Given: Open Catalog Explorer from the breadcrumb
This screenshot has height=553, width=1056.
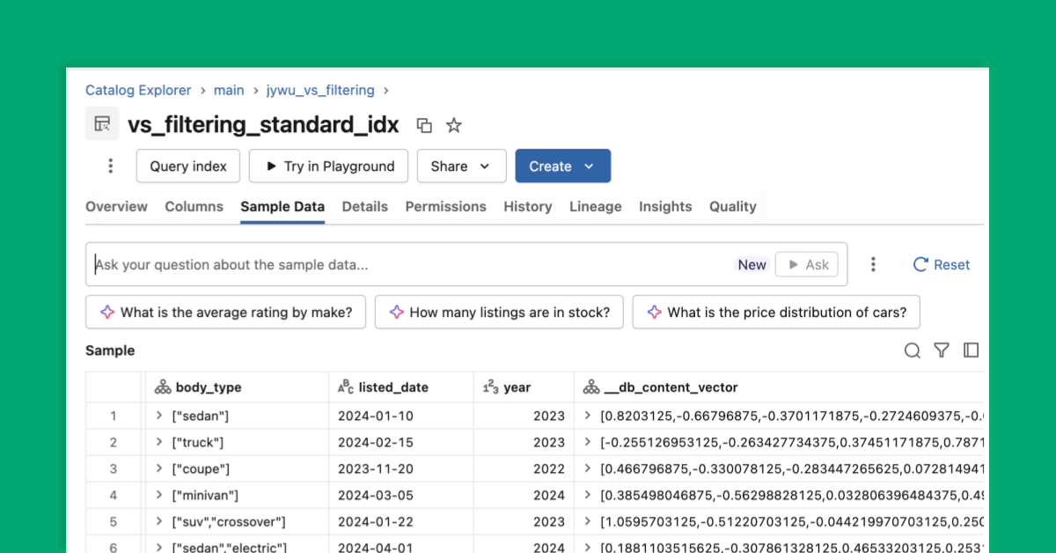Looking at the screenshot, I should coord(137,90).
